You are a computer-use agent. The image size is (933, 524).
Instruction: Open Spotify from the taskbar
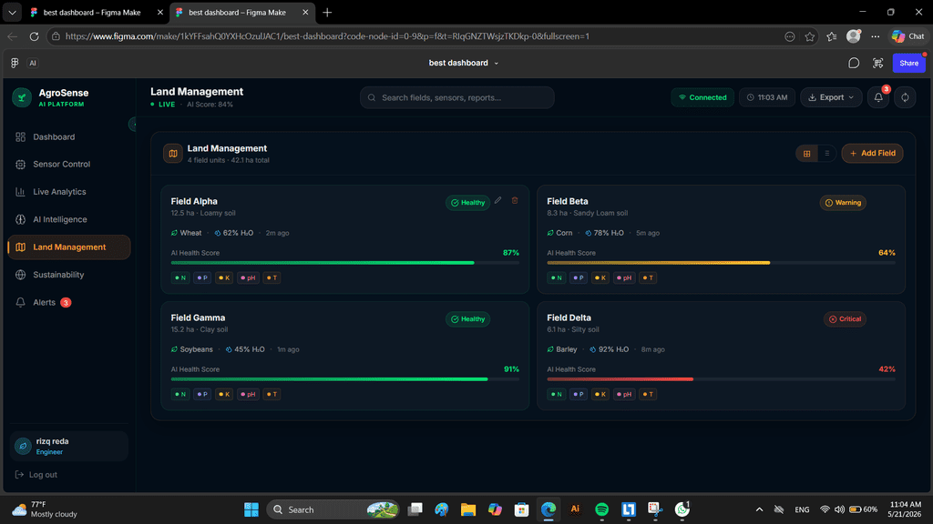[x=601, y=509]
